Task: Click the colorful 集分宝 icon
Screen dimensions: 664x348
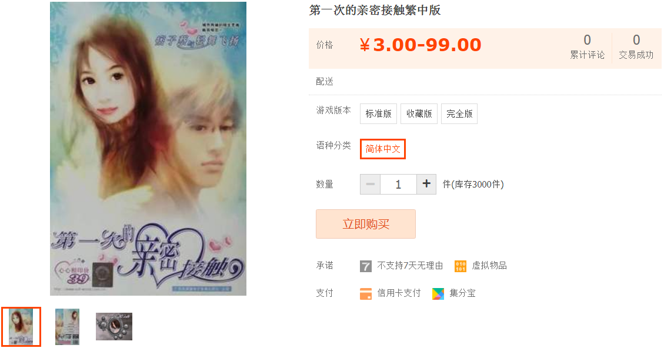Action: click(438, 293)
